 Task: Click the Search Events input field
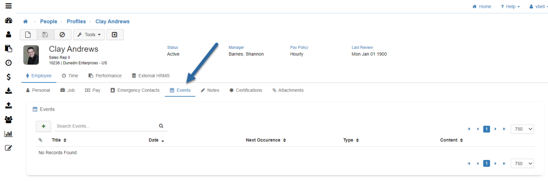[x=105, y=126]
